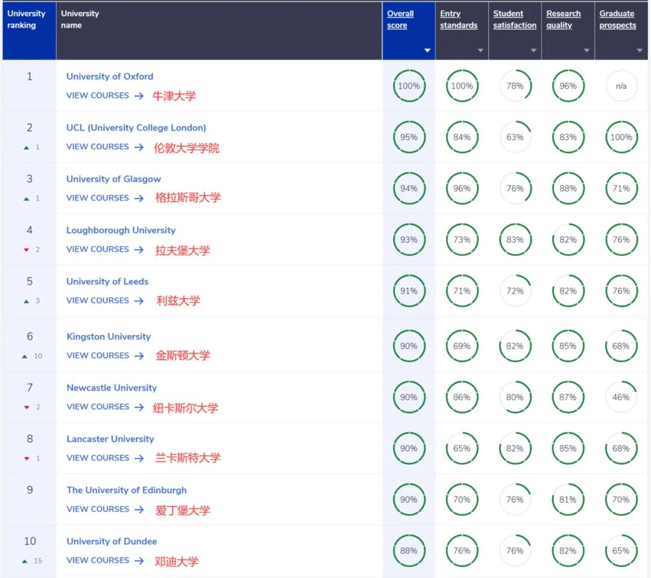Open Loughborough University link
Screen dimensions: 651x578
tap(121, 230)
